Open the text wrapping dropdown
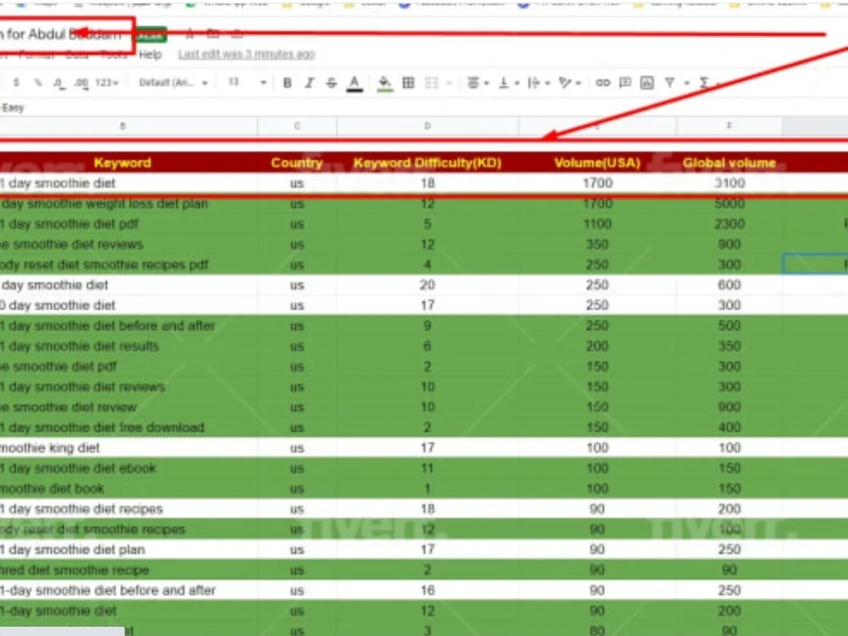The height and width of the screenshot is (636, 848). [538, 83]
